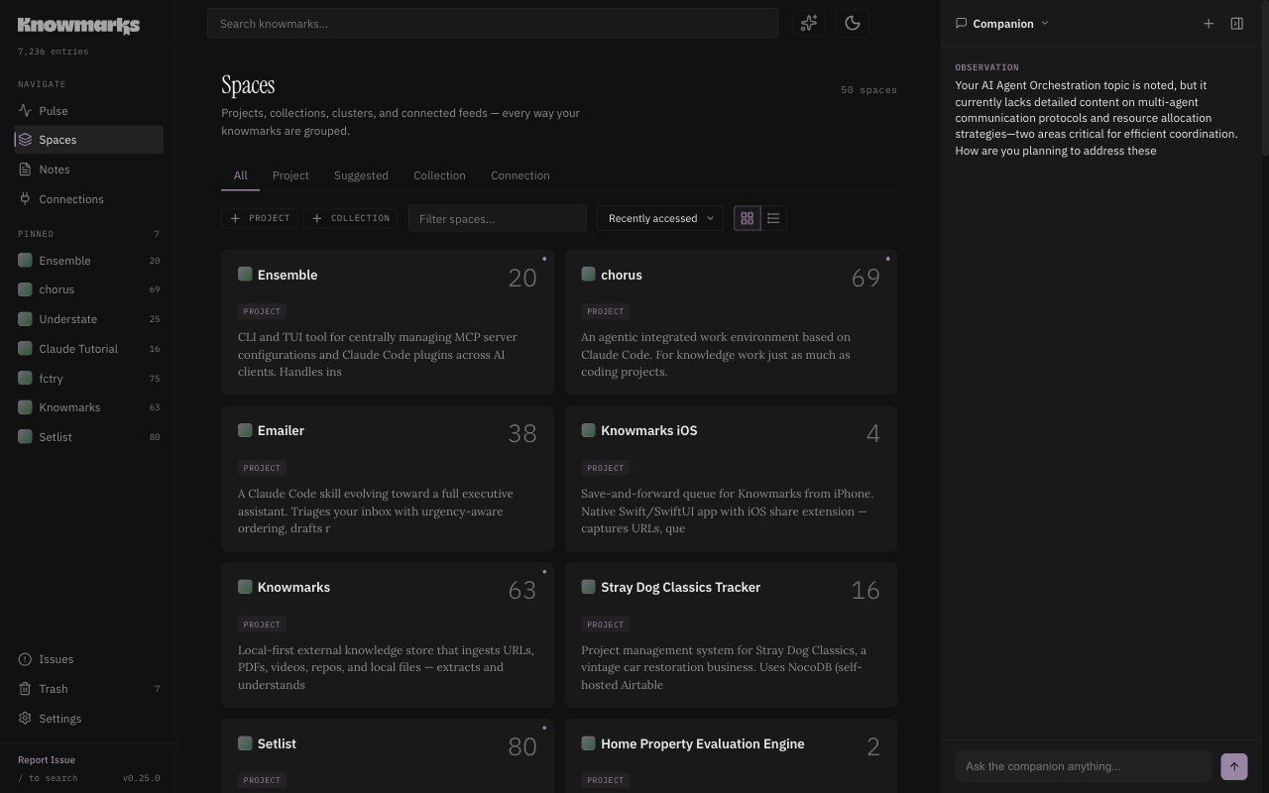Click the Ask the companion input

[1084, 766]
